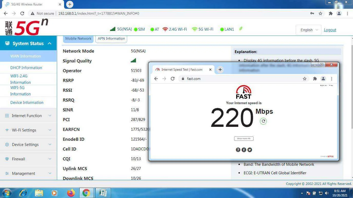
Task: Go back in the router browser window
Action: (x=6, y=13)
